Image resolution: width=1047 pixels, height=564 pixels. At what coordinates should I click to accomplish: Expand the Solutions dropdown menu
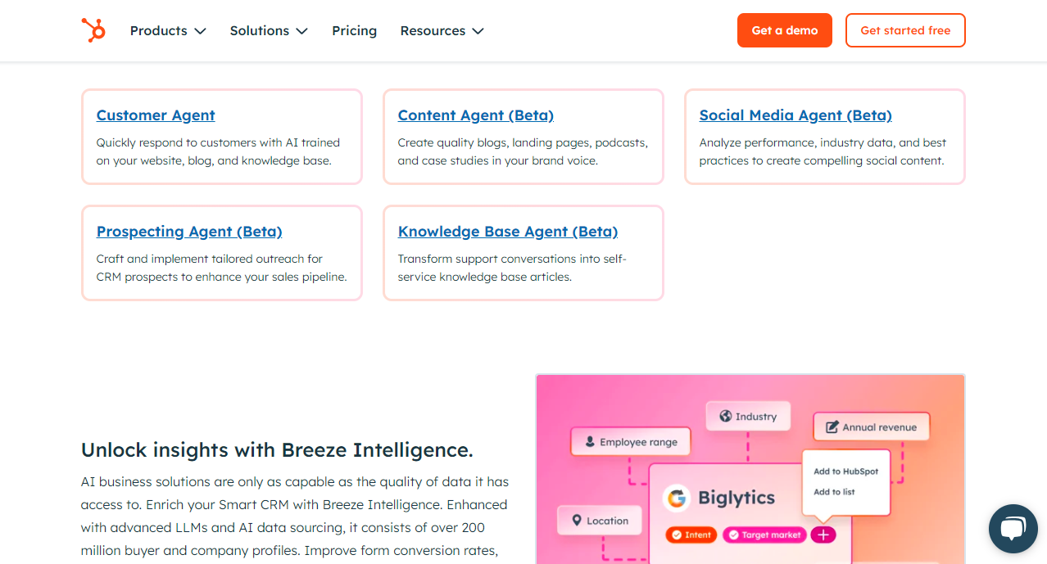[x=269, y=30]
